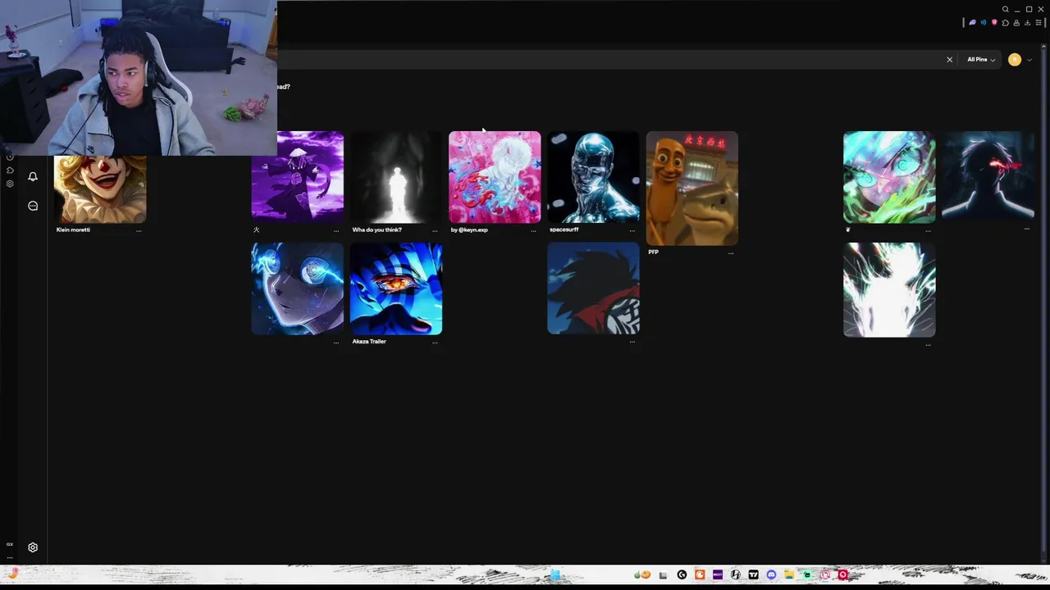This screenshot has height=590, width=1050.
Task: Click browser sidebar extensions cube icon
Action: tap(10, 170)
